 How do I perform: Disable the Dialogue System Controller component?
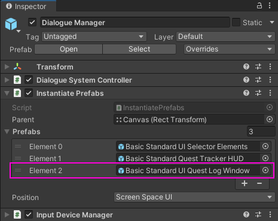click(29, 80)
